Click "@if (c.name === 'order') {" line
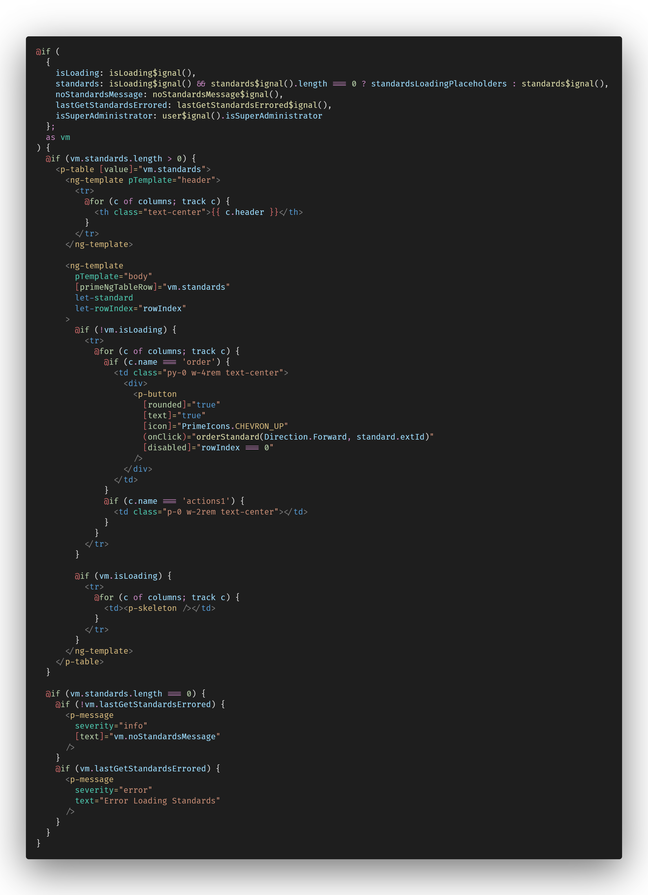Viewport: 648px width, 895px height. coord(167,362)
